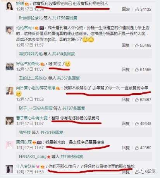160x178 pixels.
Task: Tap thumbs-up icon beside 52467
Action: click(x=137, y=99)
